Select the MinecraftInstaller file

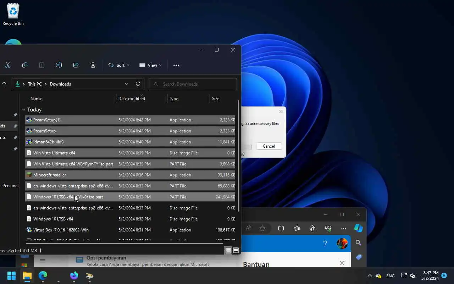click(130, 175)
